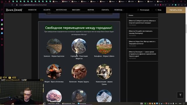Image resolution: width=187 pixels, height=105 pixels.
Task: Open the purple Messenger sidebar icon
Action: pyautogui.click(x=2, y=20)
